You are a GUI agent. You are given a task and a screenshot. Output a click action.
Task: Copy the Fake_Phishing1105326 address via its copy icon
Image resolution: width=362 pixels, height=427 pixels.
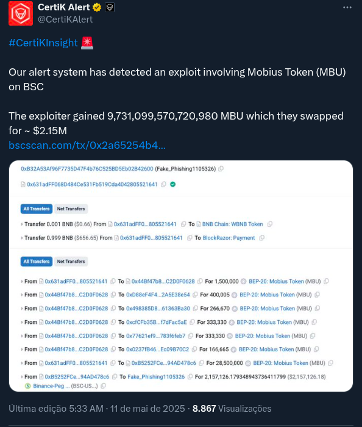[221, 169]
